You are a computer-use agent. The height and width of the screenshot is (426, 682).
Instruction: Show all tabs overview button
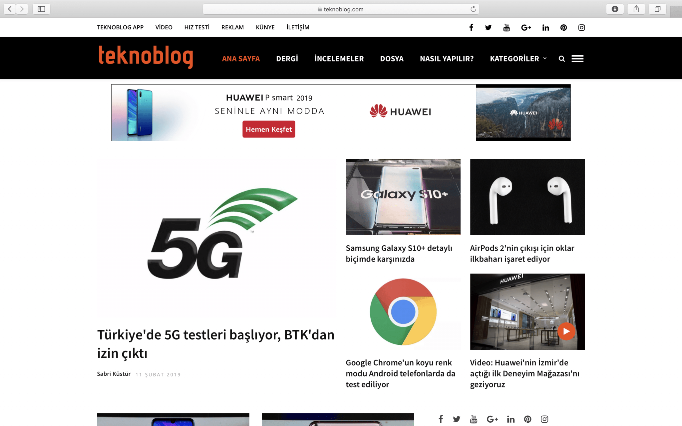(657, 9)
